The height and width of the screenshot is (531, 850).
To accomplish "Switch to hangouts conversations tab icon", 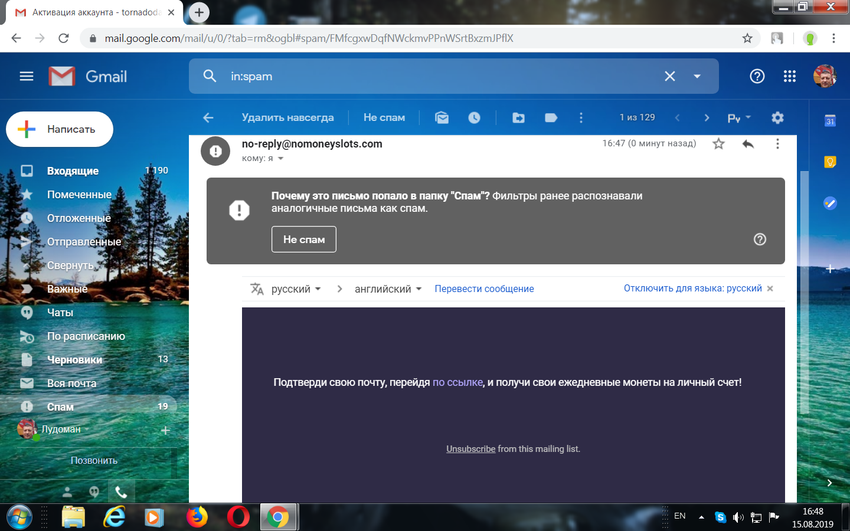I will (x=94, y=491).
